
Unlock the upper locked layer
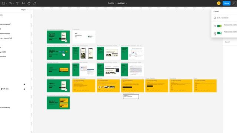pyautogui.click(x=24, y=84)
